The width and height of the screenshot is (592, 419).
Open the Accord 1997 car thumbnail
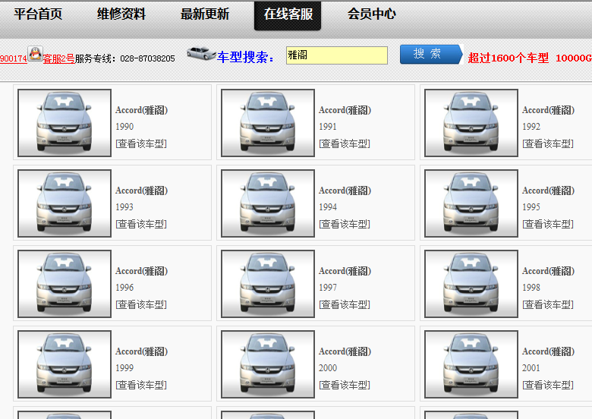[268, 283]
